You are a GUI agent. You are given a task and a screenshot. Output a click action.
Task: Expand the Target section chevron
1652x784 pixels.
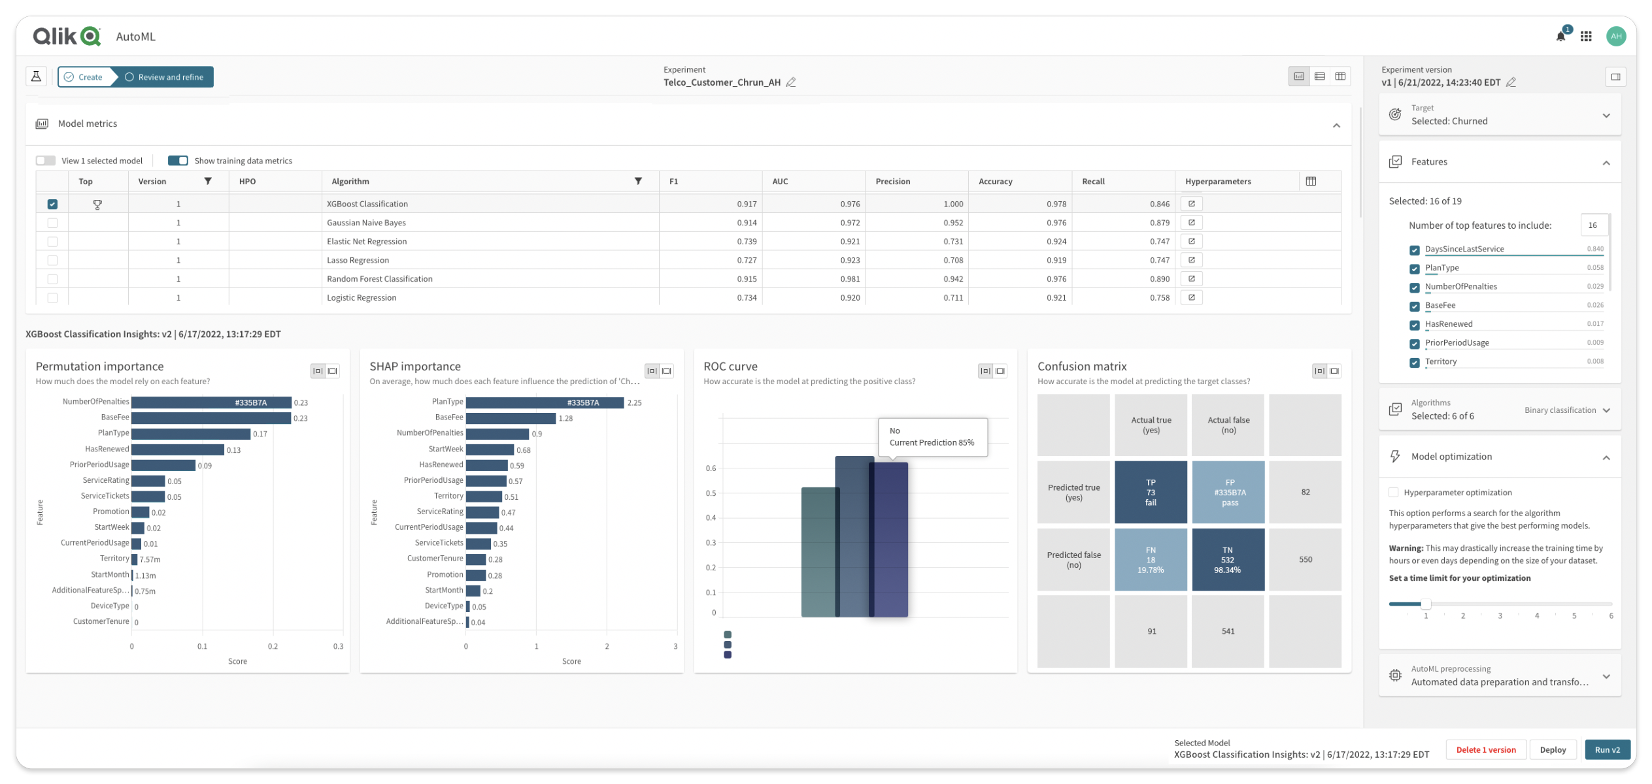[1606, 116]
